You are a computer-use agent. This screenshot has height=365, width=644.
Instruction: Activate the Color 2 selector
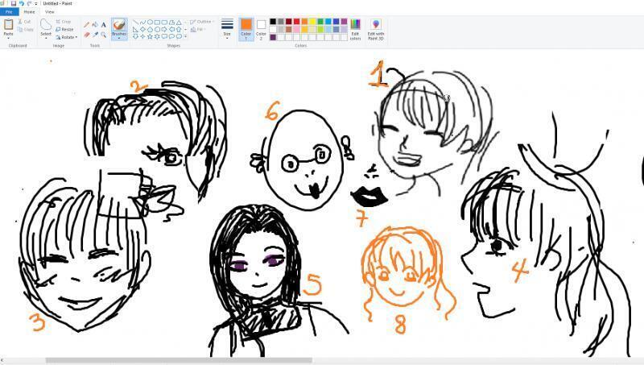coord(261,30)
